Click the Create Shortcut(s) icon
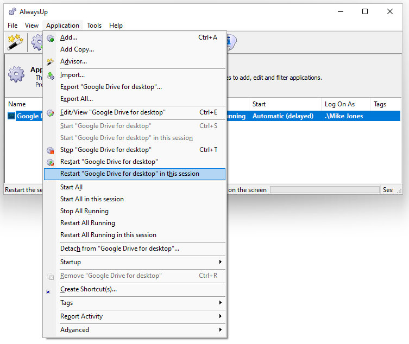This screenshot has width=409, height=344. point(51,290)
